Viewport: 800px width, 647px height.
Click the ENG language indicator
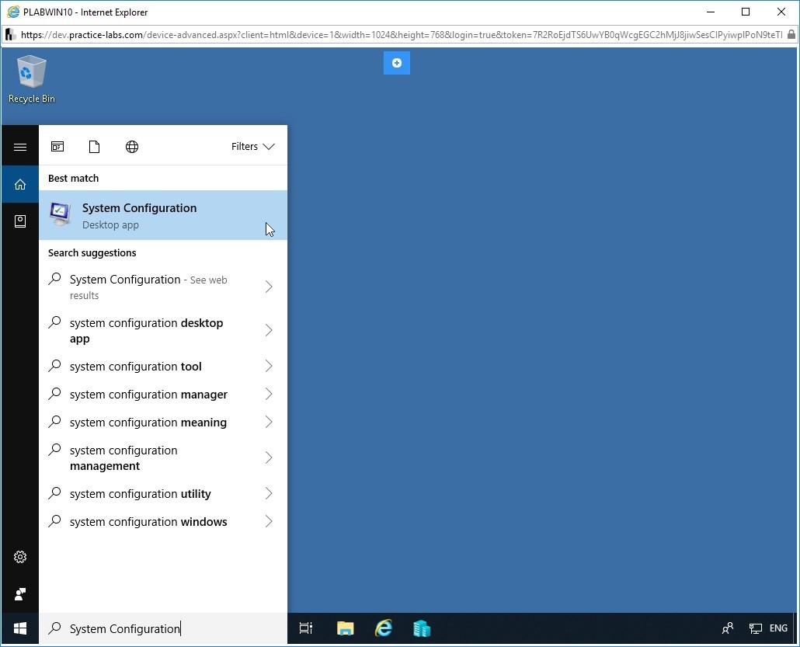(x=778, y=628)
